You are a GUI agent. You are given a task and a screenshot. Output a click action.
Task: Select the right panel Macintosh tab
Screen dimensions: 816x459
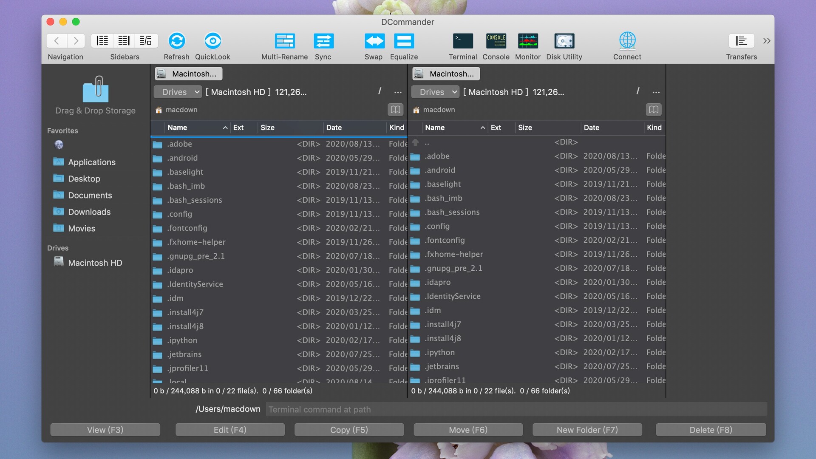coord(446,74)
